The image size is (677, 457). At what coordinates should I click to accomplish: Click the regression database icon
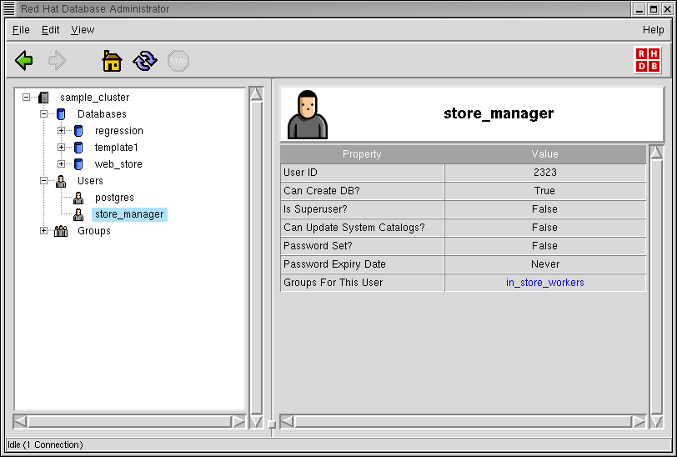78,131
